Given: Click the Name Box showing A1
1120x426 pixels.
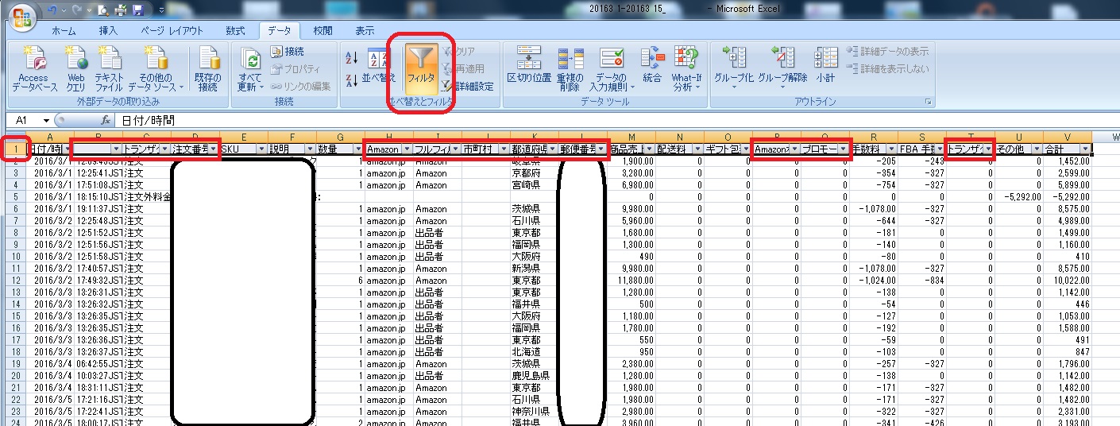Looking at the screenshot, I should coord(21,121).
